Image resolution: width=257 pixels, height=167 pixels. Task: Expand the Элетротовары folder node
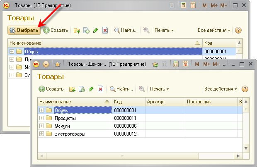(41, 134)
